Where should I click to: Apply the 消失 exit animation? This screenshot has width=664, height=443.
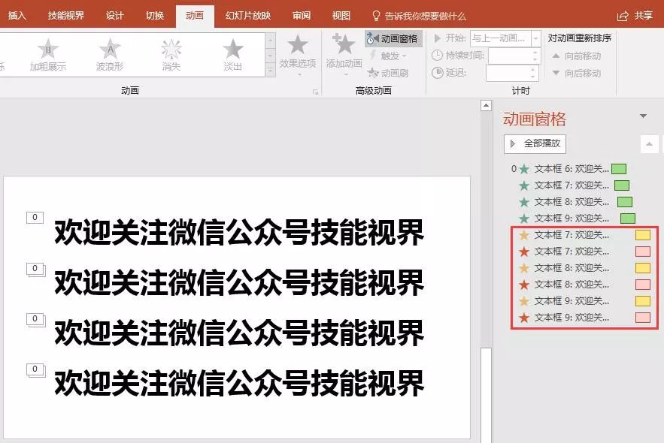(171, 56)
